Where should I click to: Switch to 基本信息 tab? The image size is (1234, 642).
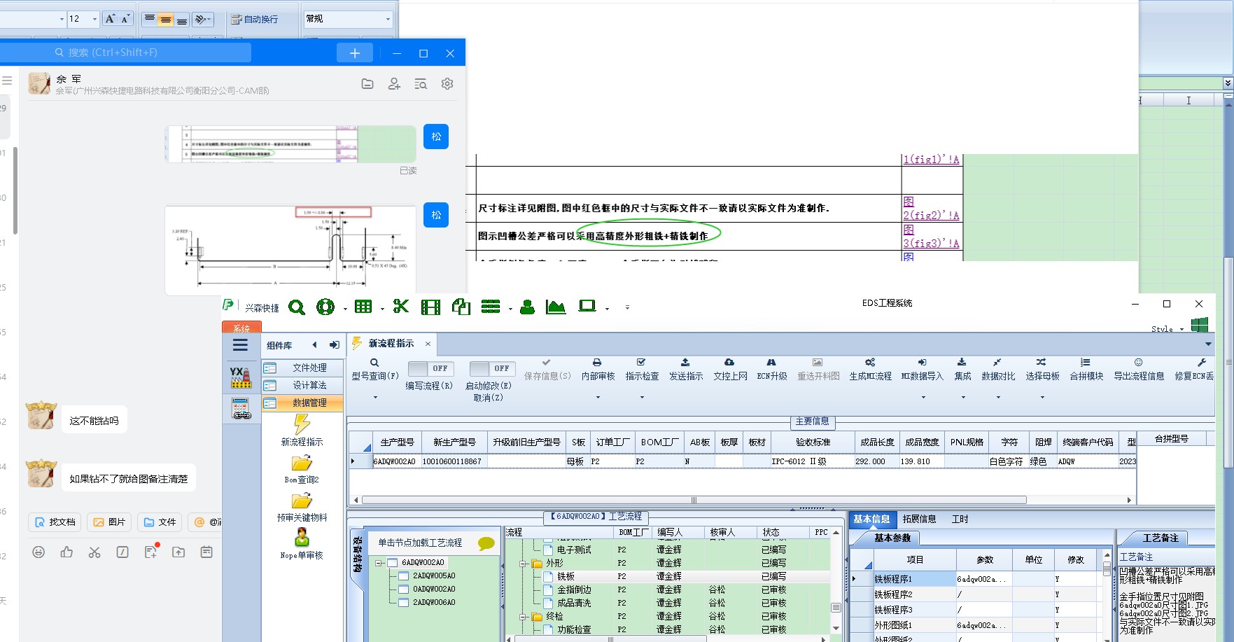(871, 519)
